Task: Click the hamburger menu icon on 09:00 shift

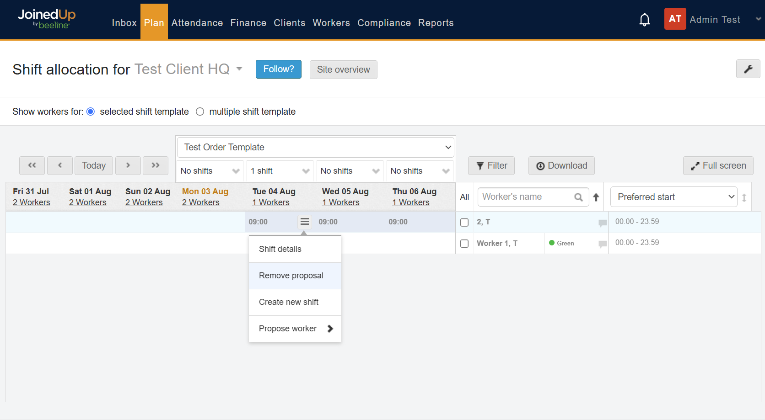Action: tap(305, 222)
